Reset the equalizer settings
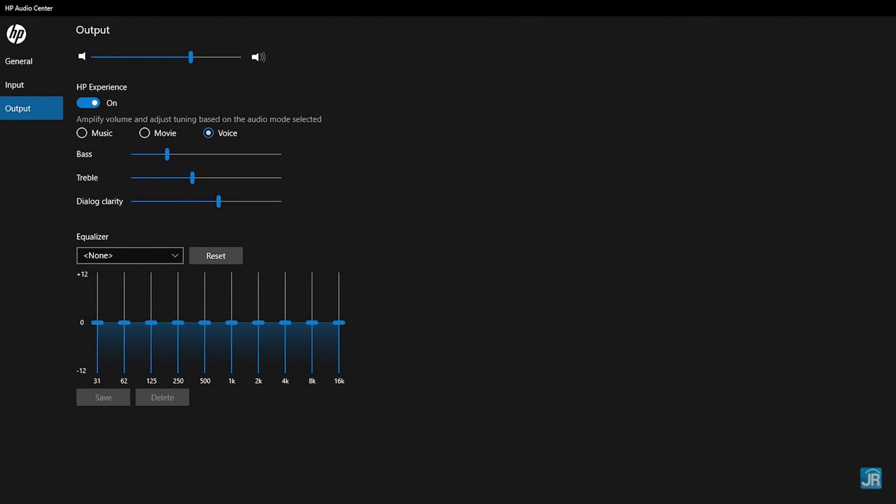896x504 pixels. [216, 255]
